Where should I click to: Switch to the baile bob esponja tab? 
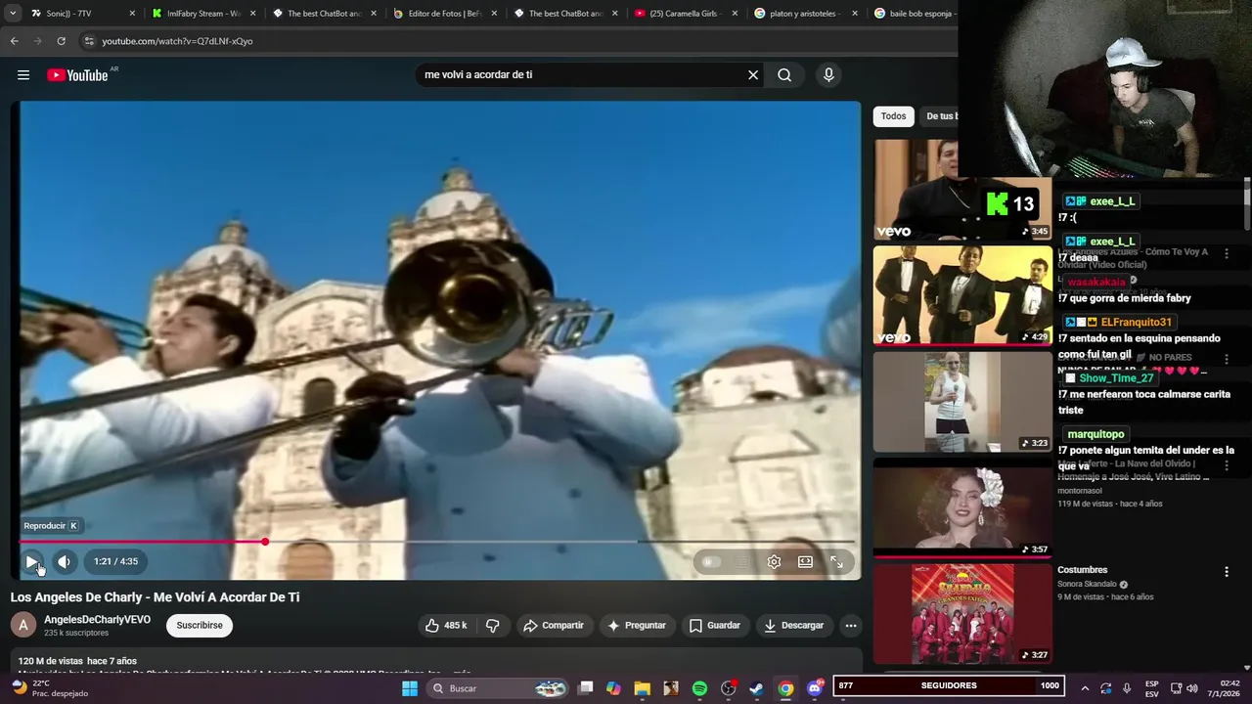(916, 14)
